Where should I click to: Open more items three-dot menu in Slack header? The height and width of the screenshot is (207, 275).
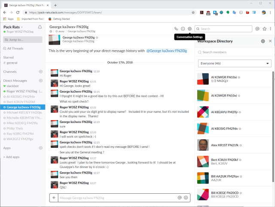coord(270,29)
